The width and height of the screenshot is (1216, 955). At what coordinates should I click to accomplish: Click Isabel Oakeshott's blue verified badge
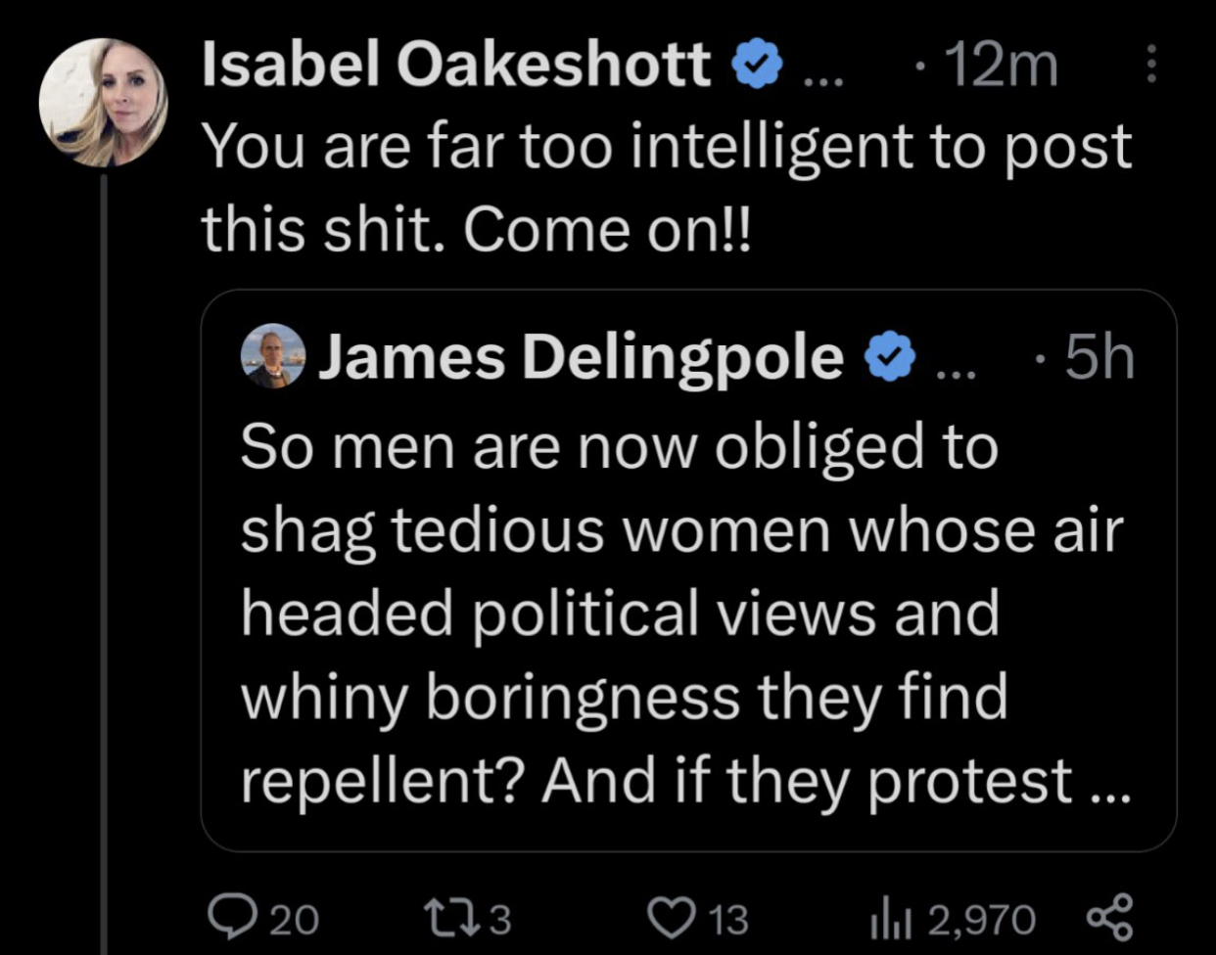point(758,67)
